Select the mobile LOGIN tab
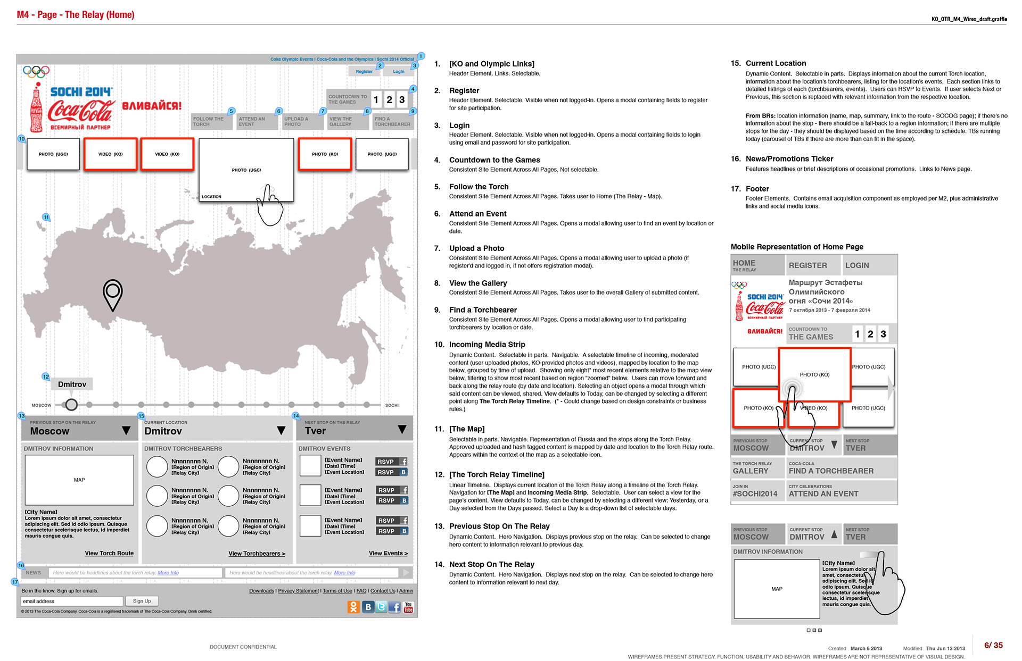The width and height of the screenshot is (1022, 661). point(870,265)
